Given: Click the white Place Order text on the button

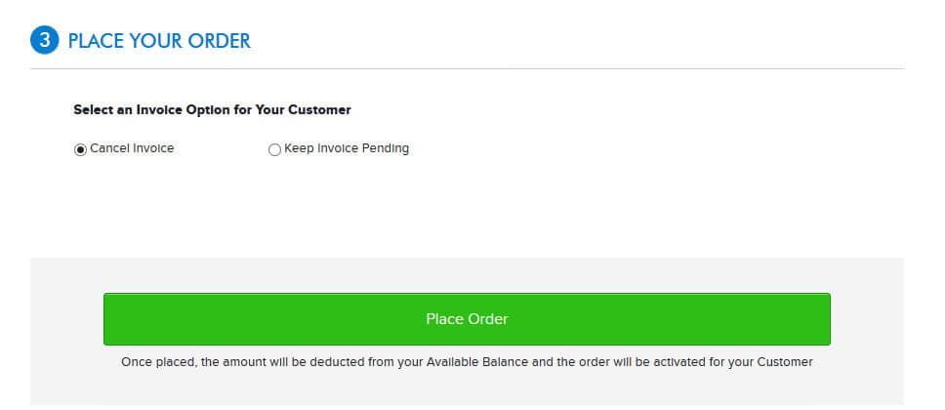Looking at the screenshot, I should point(467,319).
